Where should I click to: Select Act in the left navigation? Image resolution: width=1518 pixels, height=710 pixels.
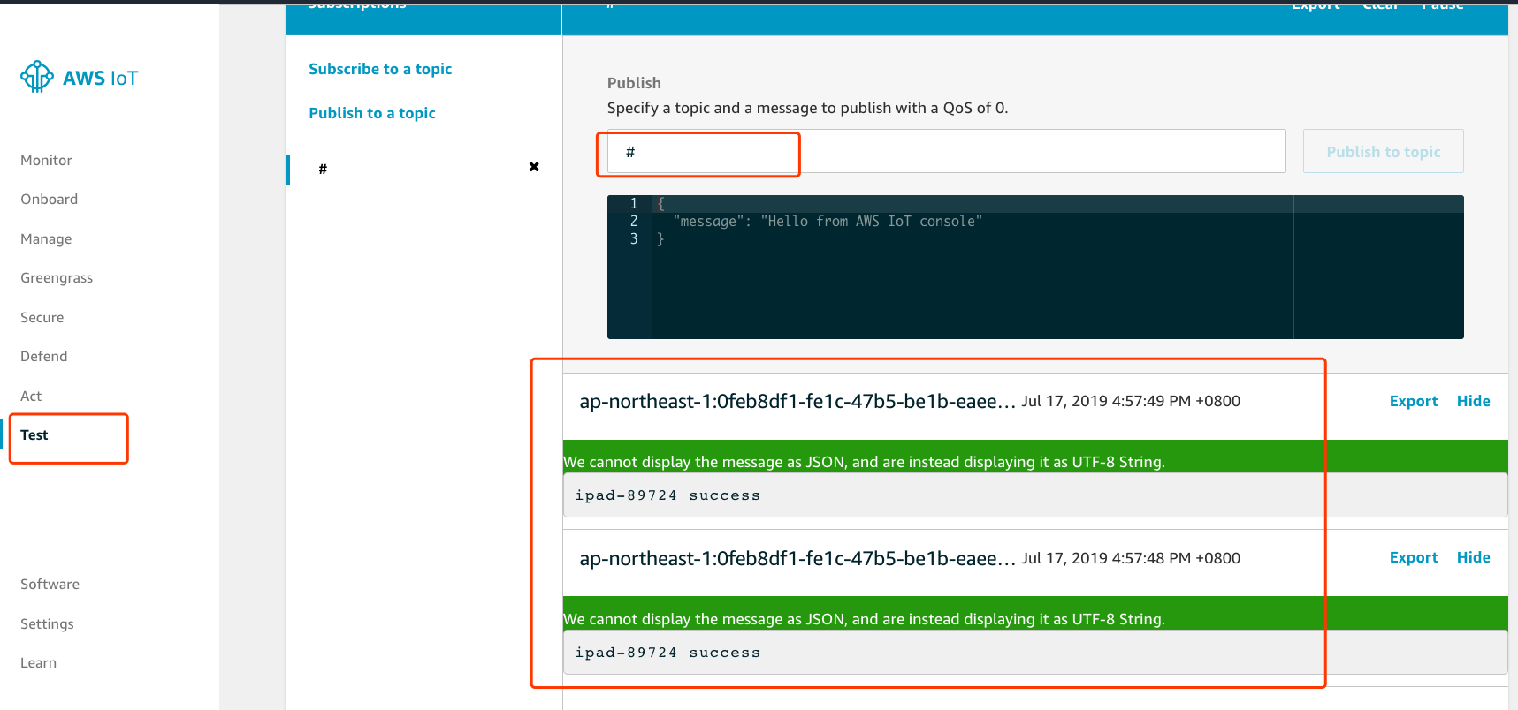(31, 397)
